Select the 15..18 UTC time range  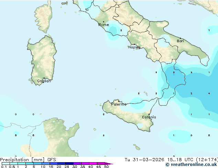[180, 160]
